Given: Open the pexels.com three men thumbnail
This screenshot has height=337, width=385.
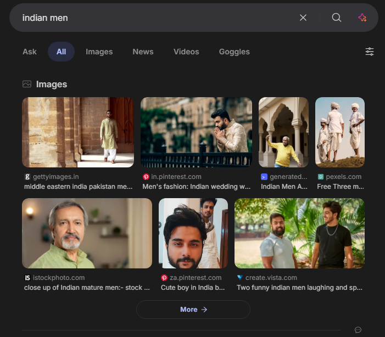Looking at the screenshot, I should tap(339, 132).
